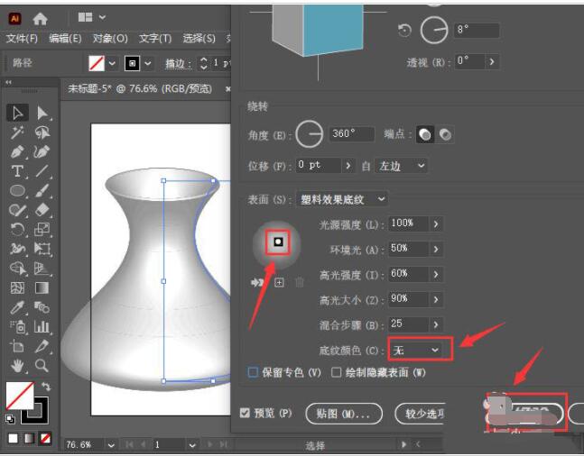Viewport: 584px width, 456px height.
Task: Select the Mesh tool
Action: click(17, 287)
